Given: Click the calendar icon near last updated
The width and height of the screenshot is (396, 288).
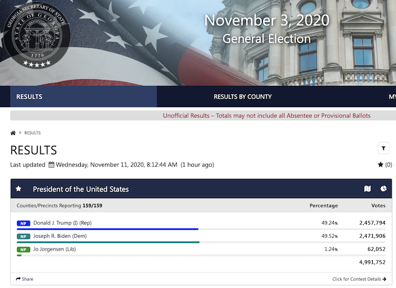Looking at the screenshot, I should point(51,165).
